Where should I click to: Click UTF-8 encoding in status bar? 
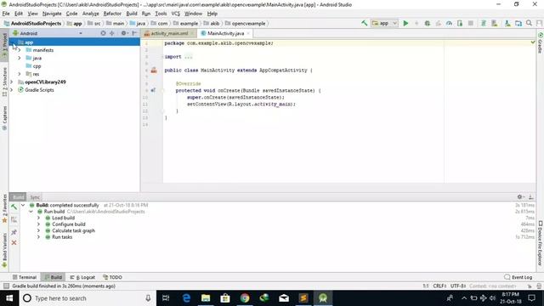click(458, 286)
